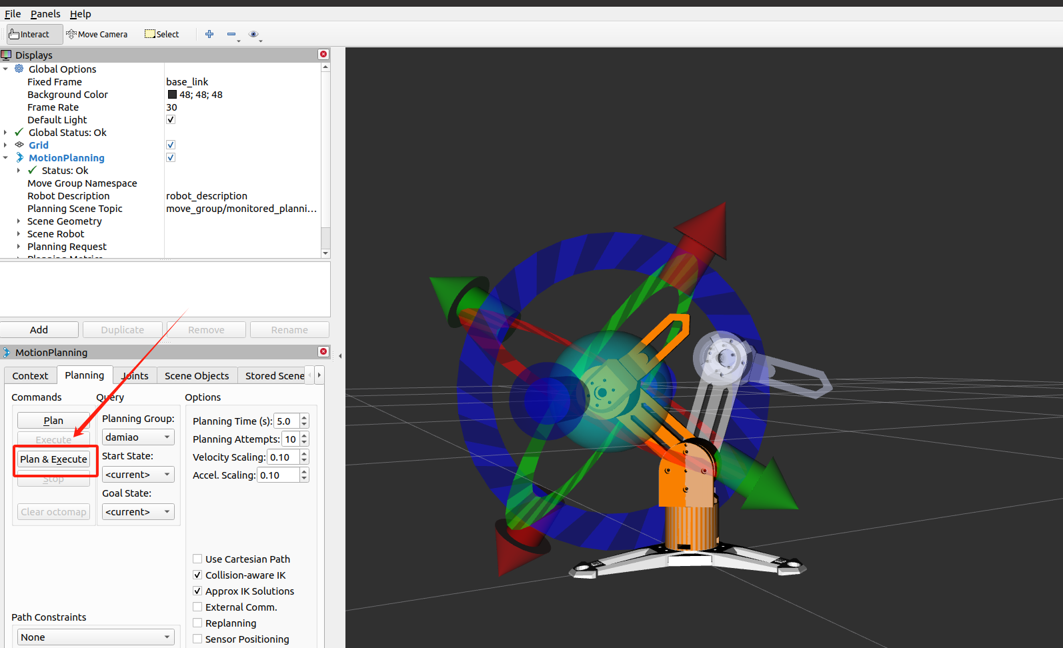Open the Start State dropdown
The width and height of the screenshot is (1063, 648).
pos(138,474)
